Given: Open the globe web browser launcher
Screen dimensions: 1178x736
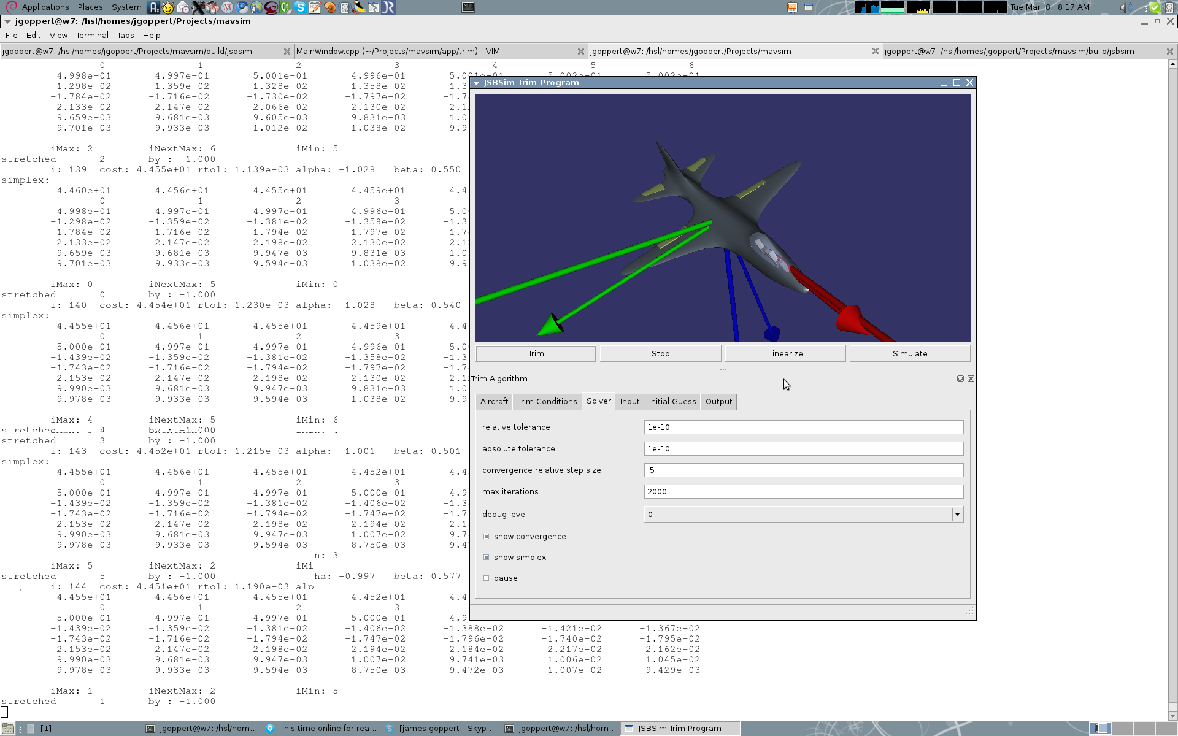Looking at the screenshot, I should click(x=256, y=7).
